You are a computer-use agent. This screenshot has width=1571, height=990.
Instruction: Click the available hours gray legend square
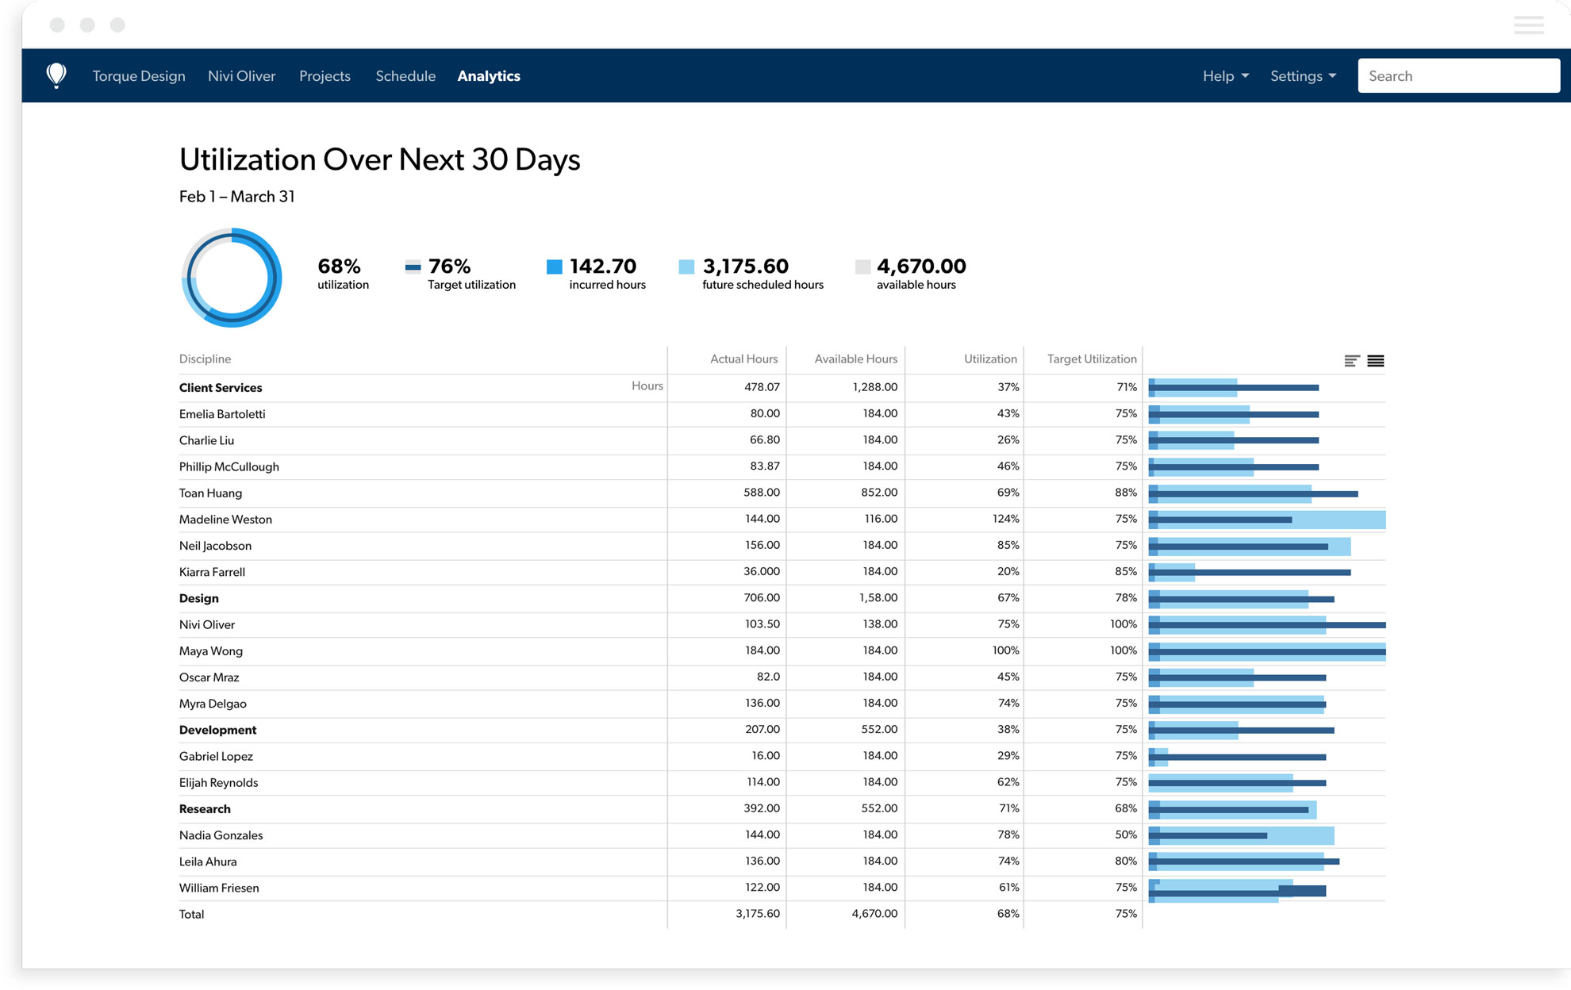(x=862, y=267)
